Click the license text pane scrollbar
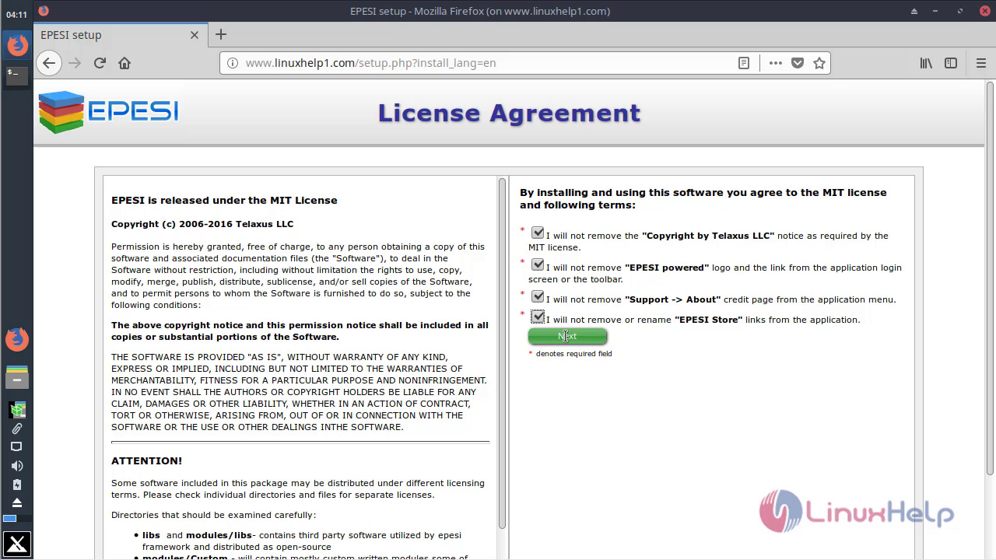996x560 pixels. [x=502, y=353]
